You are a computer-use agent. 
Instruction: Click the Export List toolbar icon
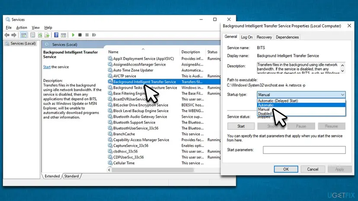[47, 35]
